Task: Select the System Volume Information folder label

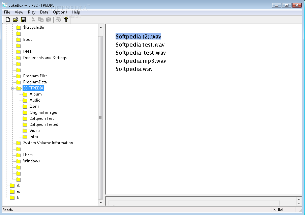Action: 48,143
